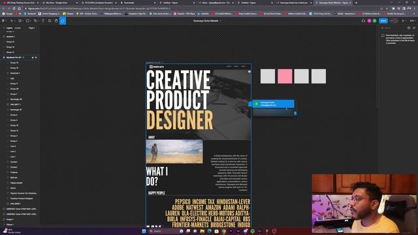Select the Creative Product Designer layer

pyautogui.click(x=22, y=198)
